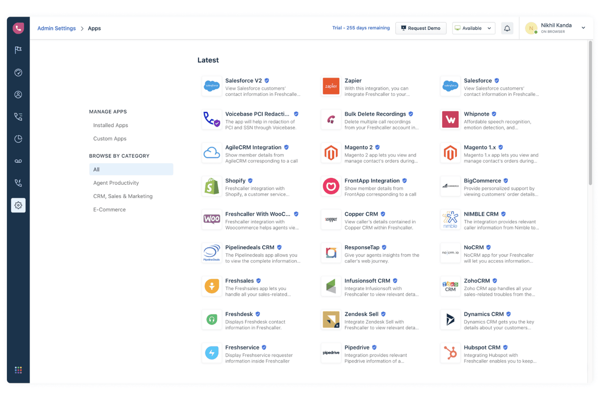Image resolution: width=600 pixels, height=400 pixels.
Task: Click the Request Demo button
Action: (421, 28)
